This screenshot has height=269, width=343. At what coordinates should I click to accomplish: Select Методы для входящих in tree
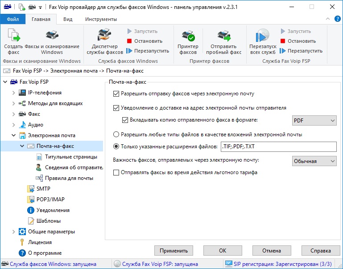[55, 103]
